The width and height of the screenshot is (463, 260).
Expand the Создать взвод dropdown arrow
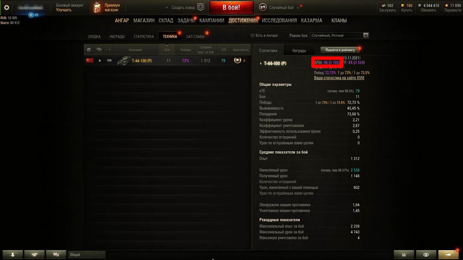point(167,8)
